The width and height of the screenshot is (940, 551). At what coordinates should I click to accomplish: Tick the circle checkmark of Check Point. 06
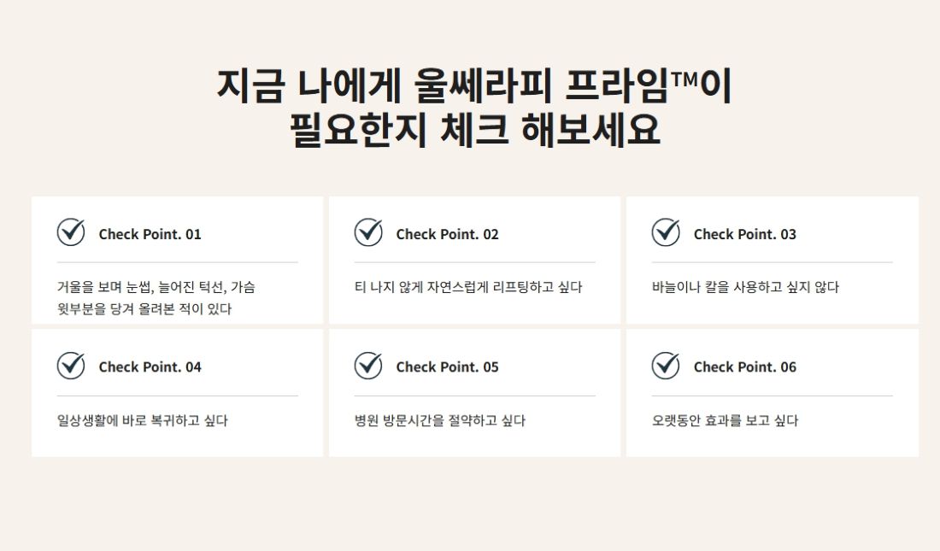pos(666,366)
